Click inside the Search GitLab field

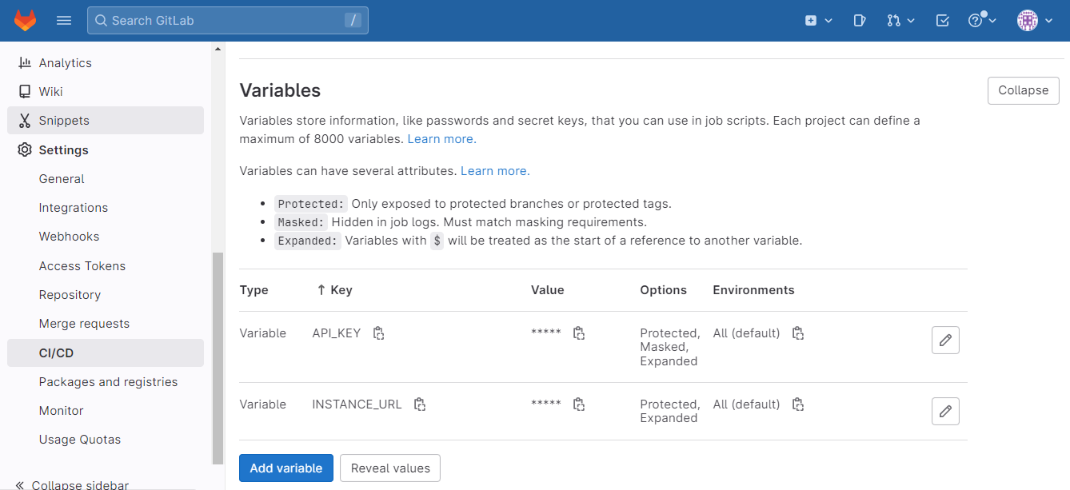coord(227,20)
